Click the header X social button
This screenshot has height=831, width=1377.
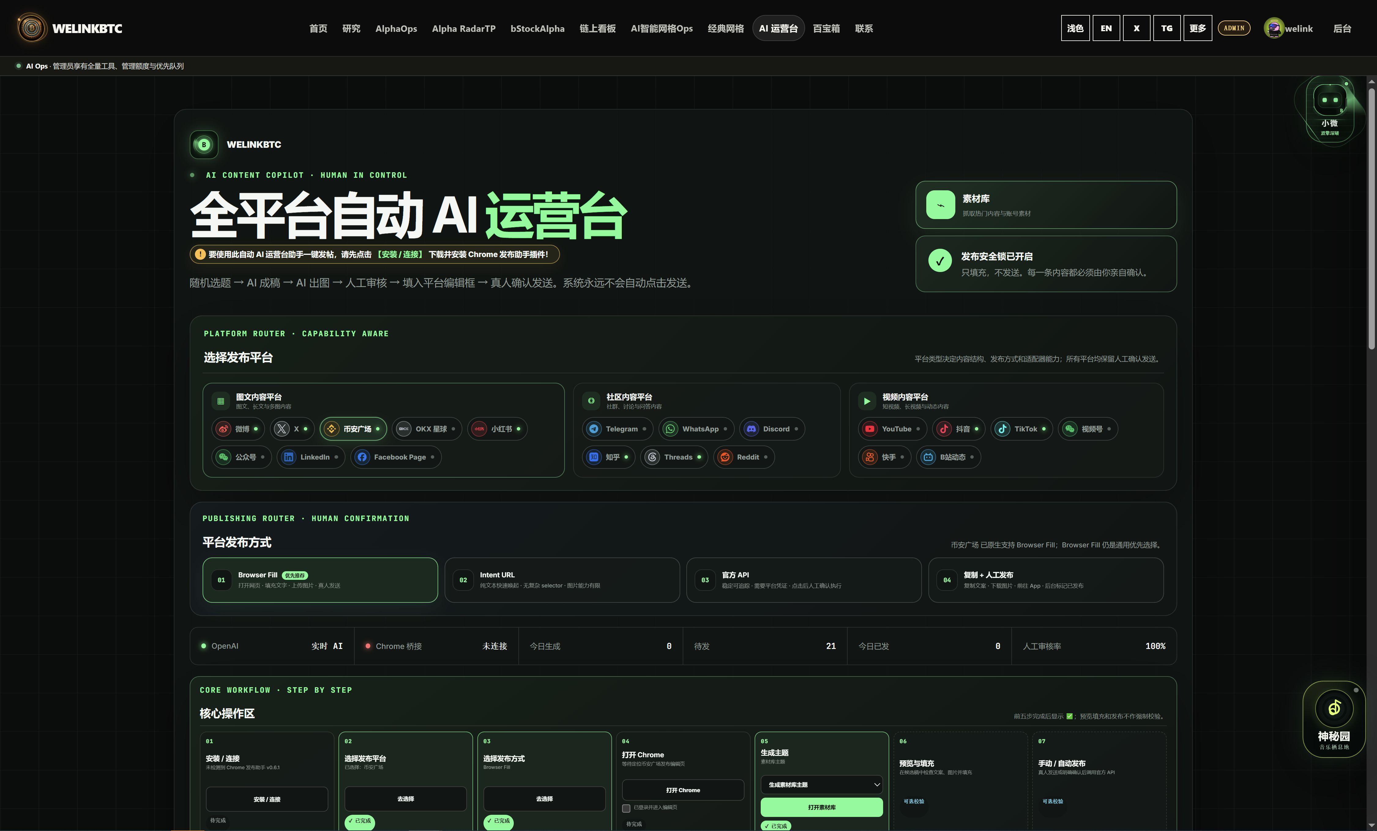point(1136,28)
